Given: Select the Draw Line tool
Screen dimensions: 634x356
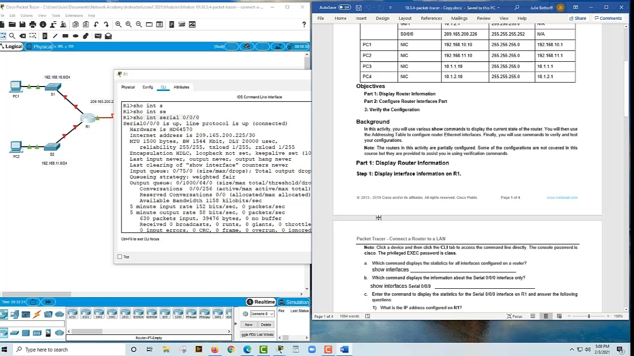Looking at the screenshot, I should pos(55,36).
